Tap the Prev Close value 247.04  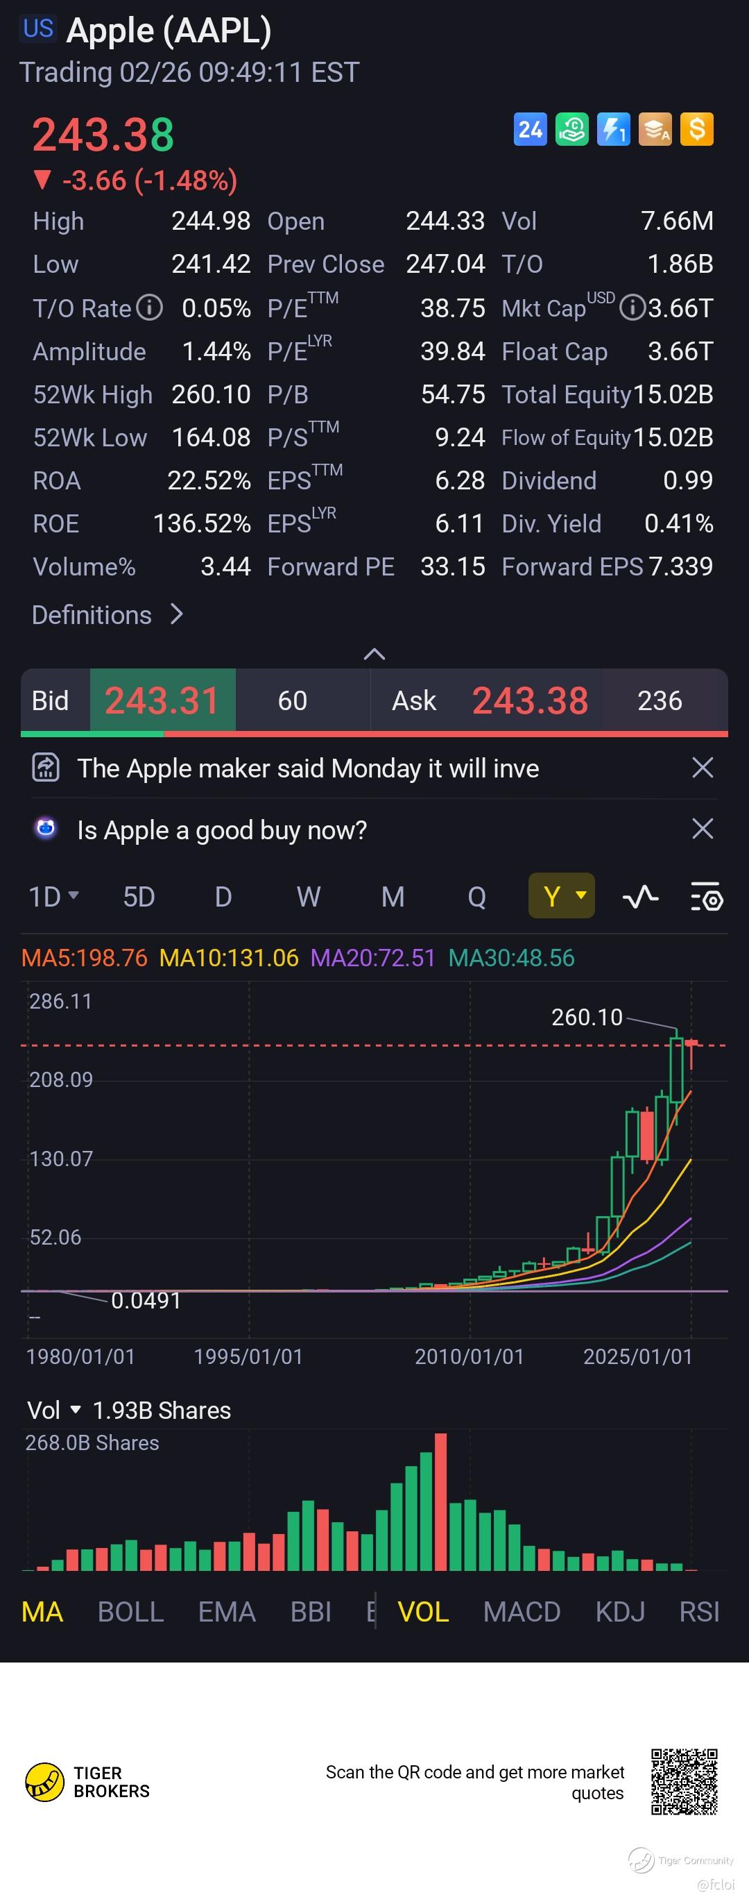(445, 264)
